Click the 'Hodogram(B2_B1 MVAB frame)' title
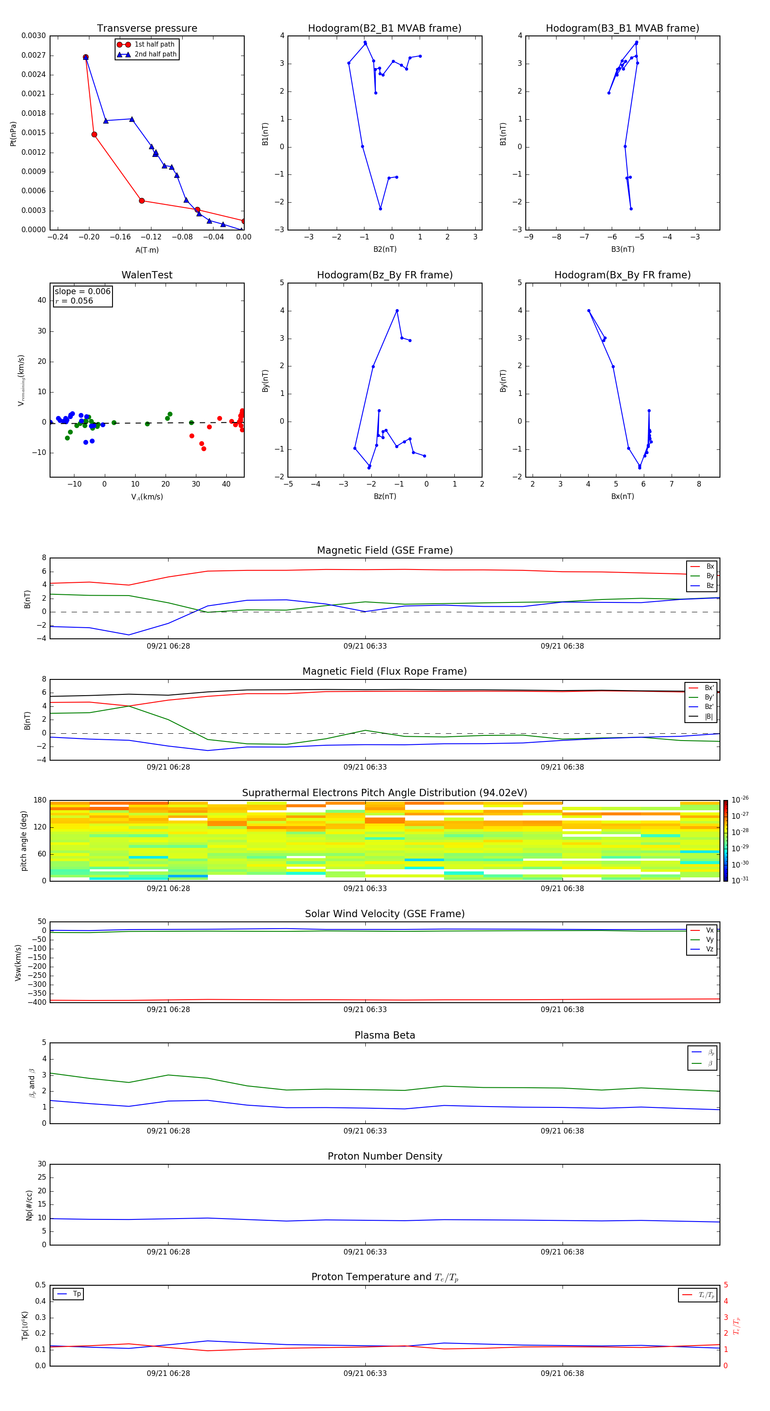 pyautogui.click(x=385, y=28)
